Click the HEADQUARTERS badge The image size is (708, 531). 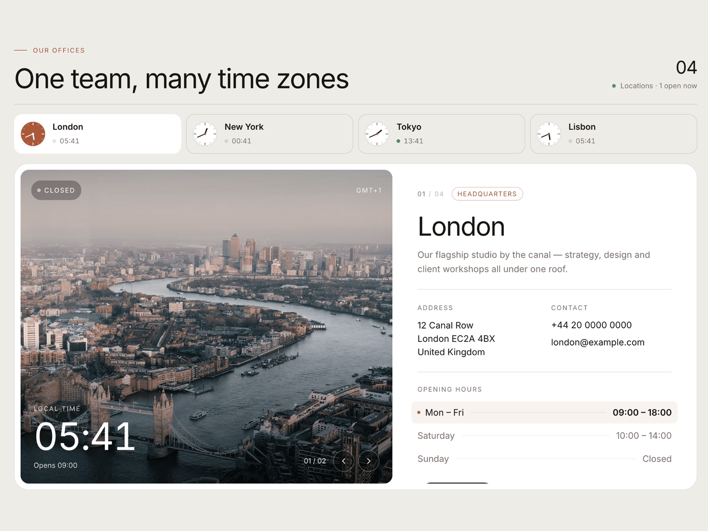pyautogui.click(x=487, y=194)
